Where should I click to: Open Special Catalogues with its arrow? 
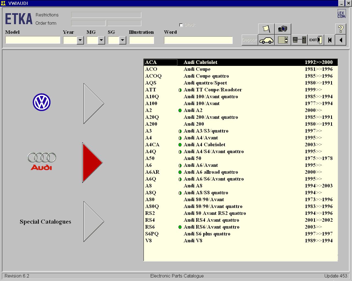(x=94, y=221)
